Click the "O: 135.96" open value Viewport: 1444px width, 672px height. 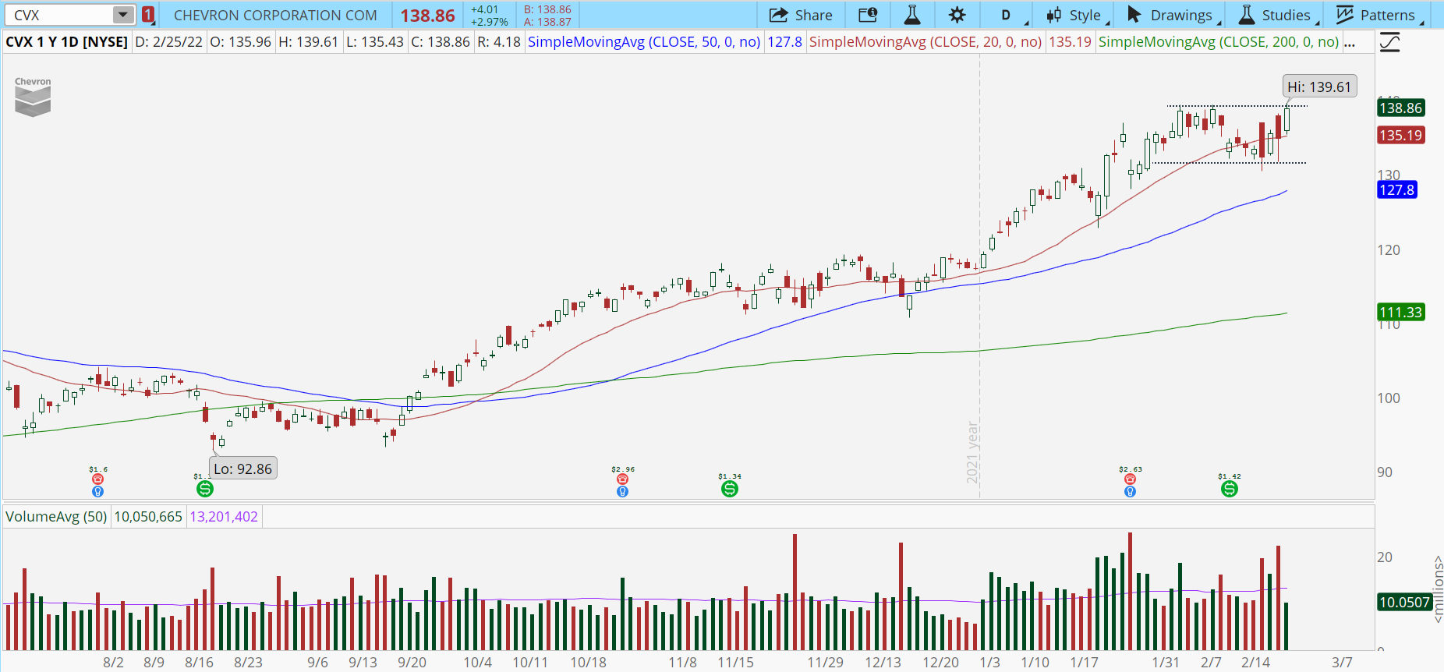(x=241, y=42)
